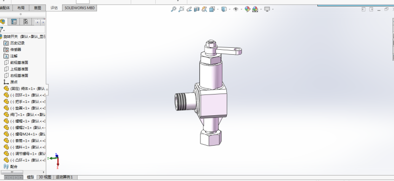
Task: Switch to the 模型 bottom tab
Action: (30, 177)
